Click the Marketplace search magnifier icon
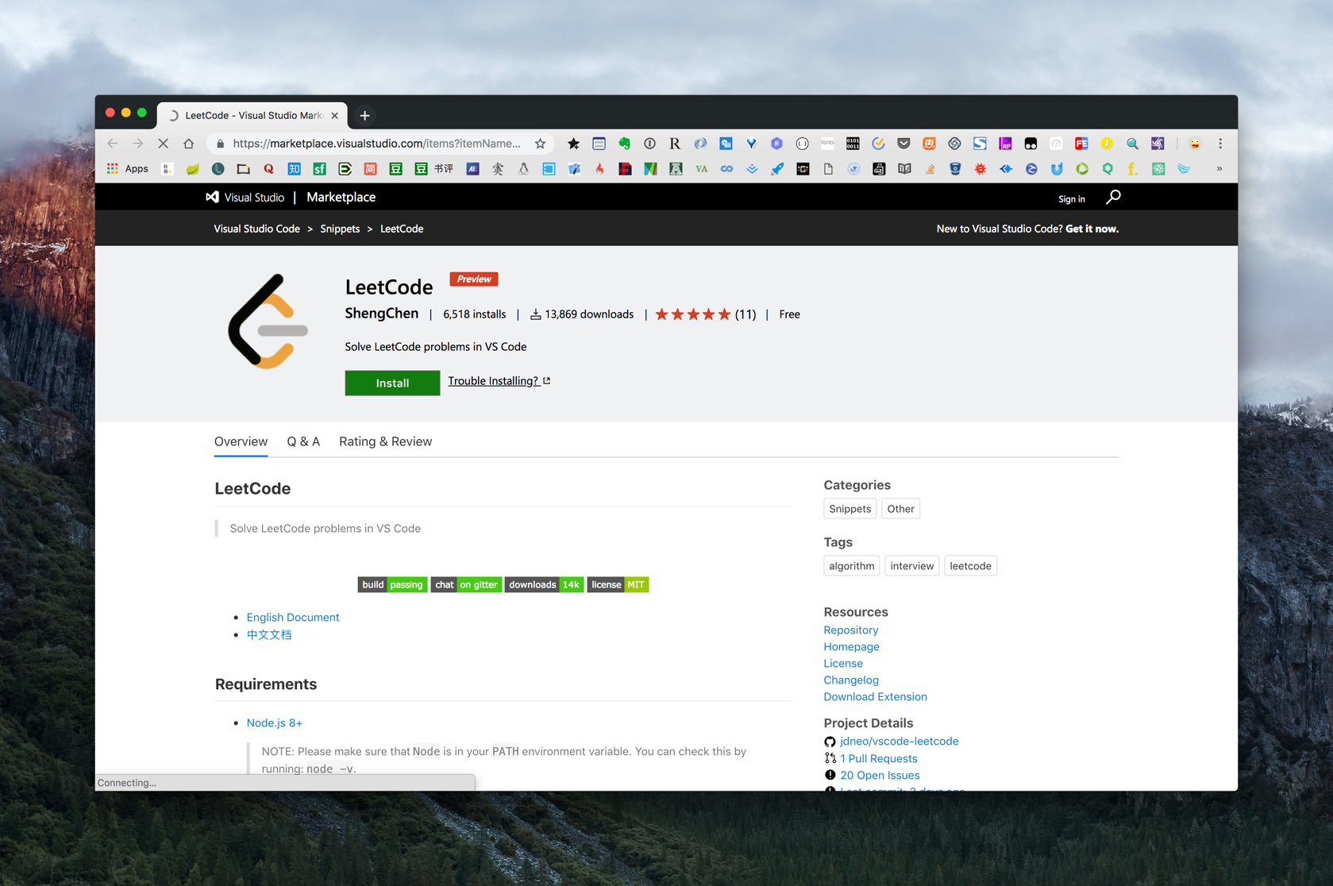Screen dimensions: 1333x886 click(x=1113, y=197)
